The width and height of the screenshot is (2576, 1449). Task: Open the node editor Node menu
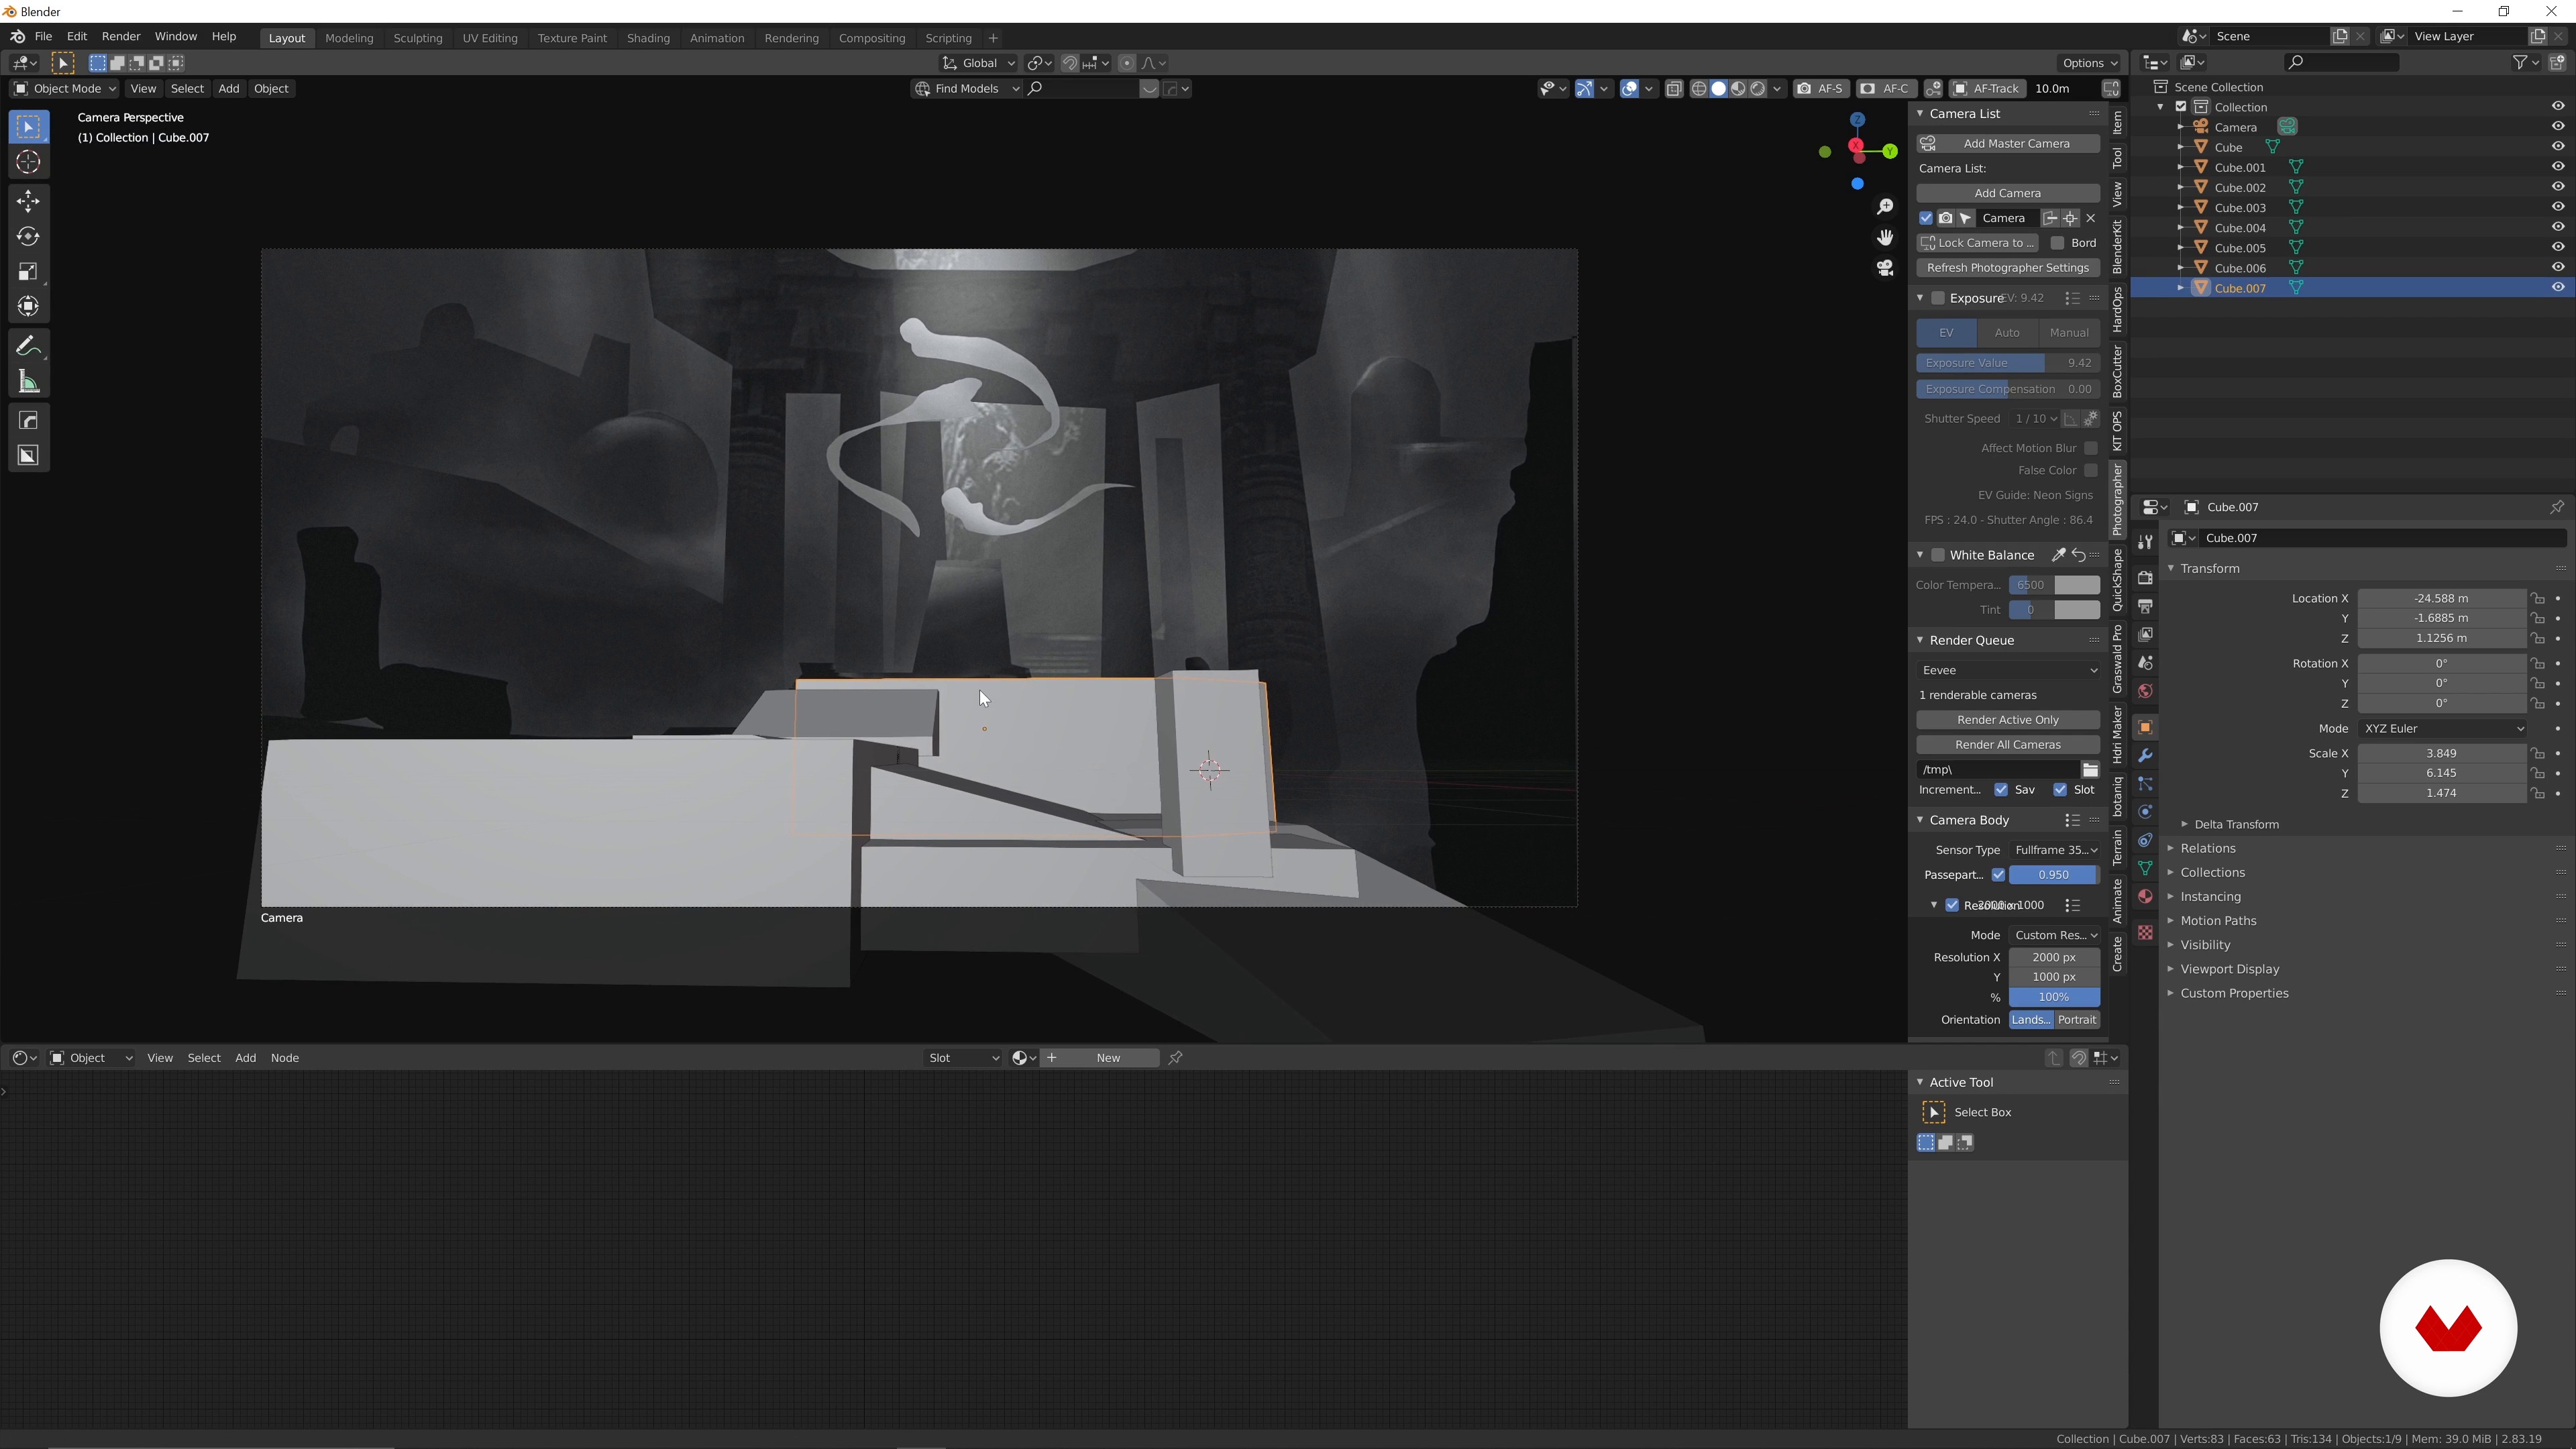pyautogui.click(x=285, y=1058)
